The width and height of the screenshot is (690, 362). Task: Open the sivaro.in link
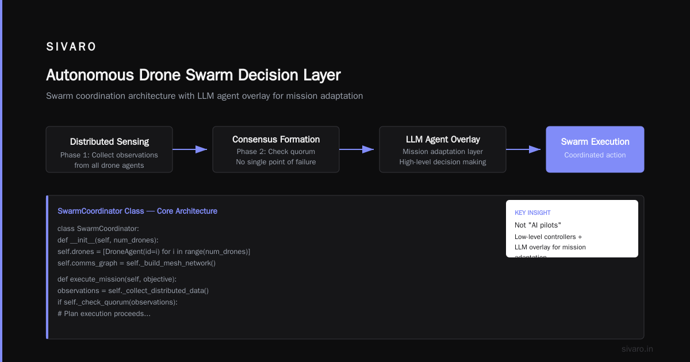637,349
